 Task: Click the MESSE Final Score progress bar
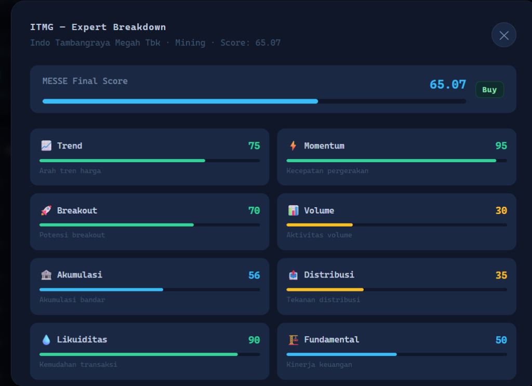click(254, 101)
